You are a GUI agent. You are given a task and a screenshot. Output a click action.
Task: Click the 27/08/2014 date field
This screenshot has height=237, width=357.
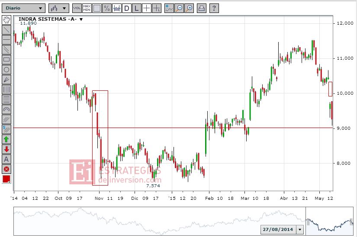pos(278,230)
